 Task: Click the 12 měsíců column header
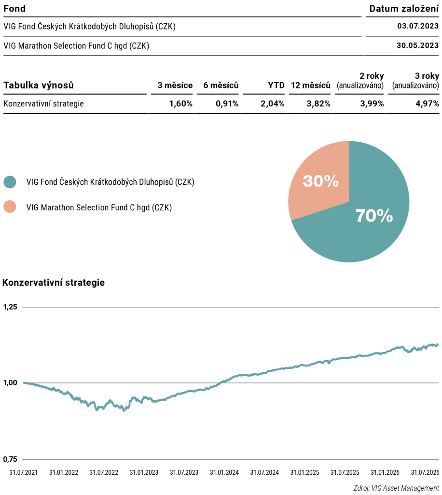tap(311, 85)
